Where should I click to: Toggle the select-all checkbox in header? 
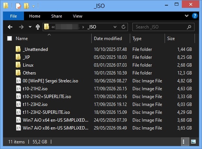(9, 39)
